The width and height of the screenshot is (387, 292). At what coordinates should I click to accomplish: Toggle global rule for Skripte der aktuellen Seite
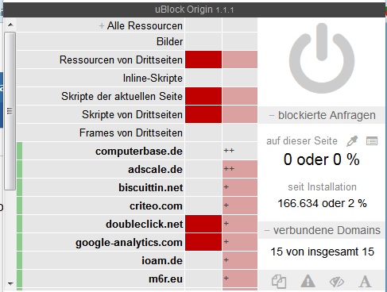[x=203, y=96]
